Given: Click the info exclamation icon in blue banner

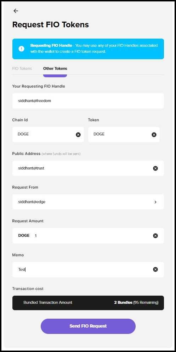Looking at the screenshot, I should (22, 49).
